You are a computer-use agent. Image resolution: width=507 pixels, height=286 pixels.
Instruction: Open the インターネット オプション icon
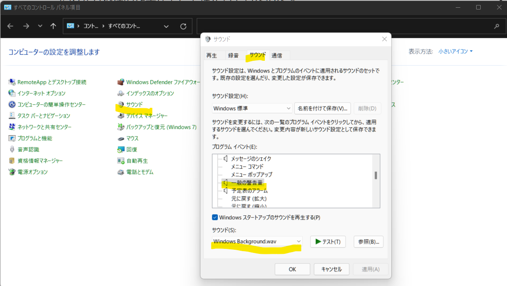(12, 93)
